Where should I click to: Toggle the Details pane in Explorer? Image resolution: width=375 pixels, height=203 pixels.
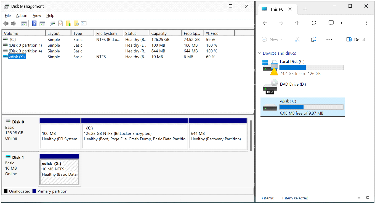[356, 39]
